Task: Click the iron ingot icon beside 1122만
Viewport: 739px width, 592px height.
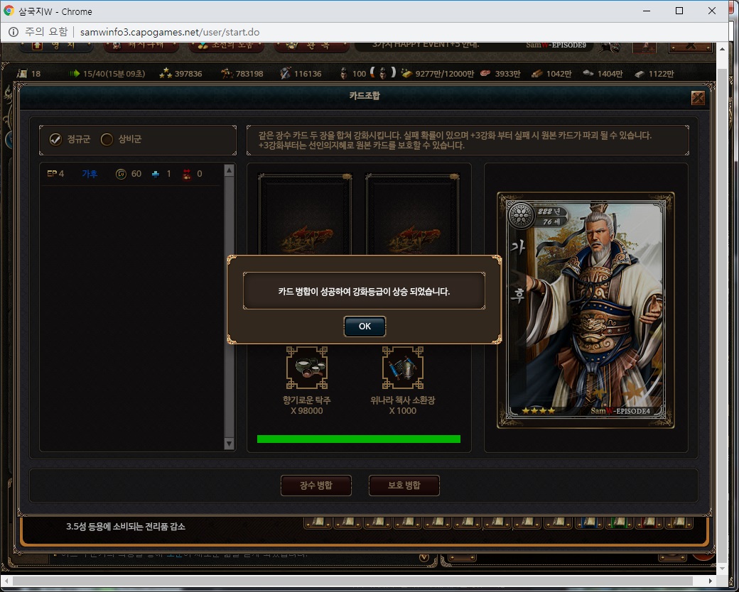Action: pos(639,74)
